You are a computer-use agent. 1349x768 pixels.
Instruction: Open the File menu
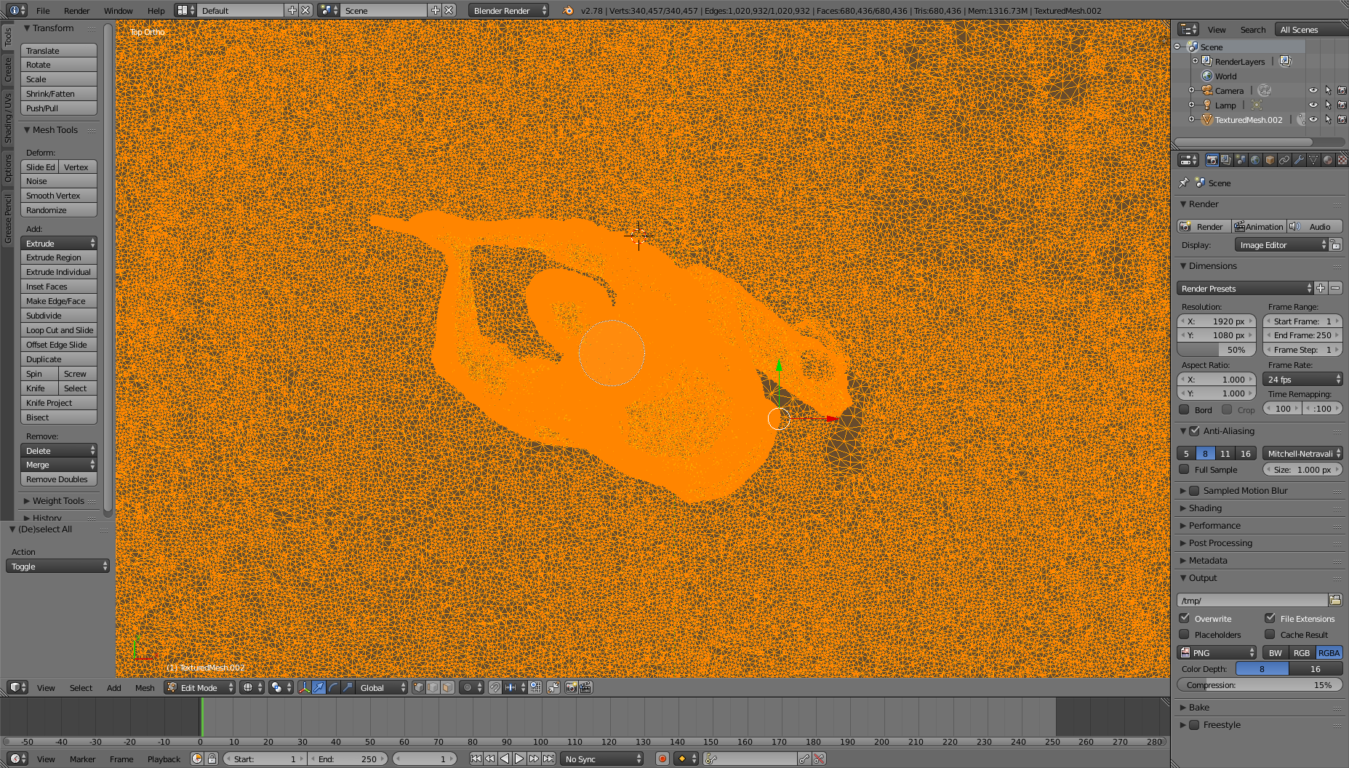tap(43, 10)
